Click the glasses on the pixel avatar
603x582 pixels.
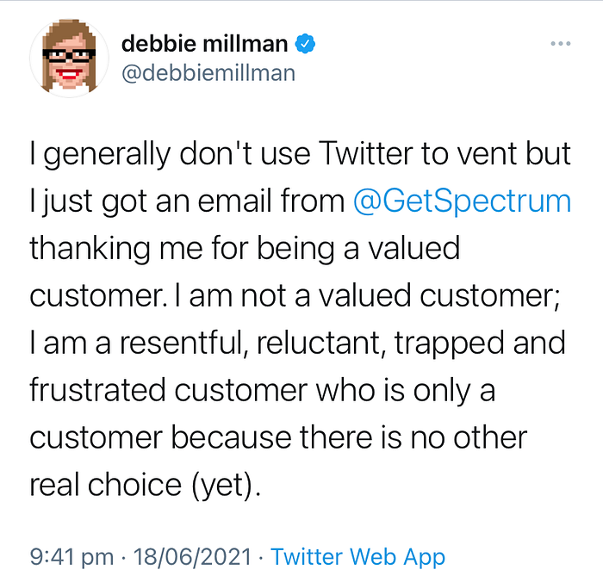tap(69, 55)
